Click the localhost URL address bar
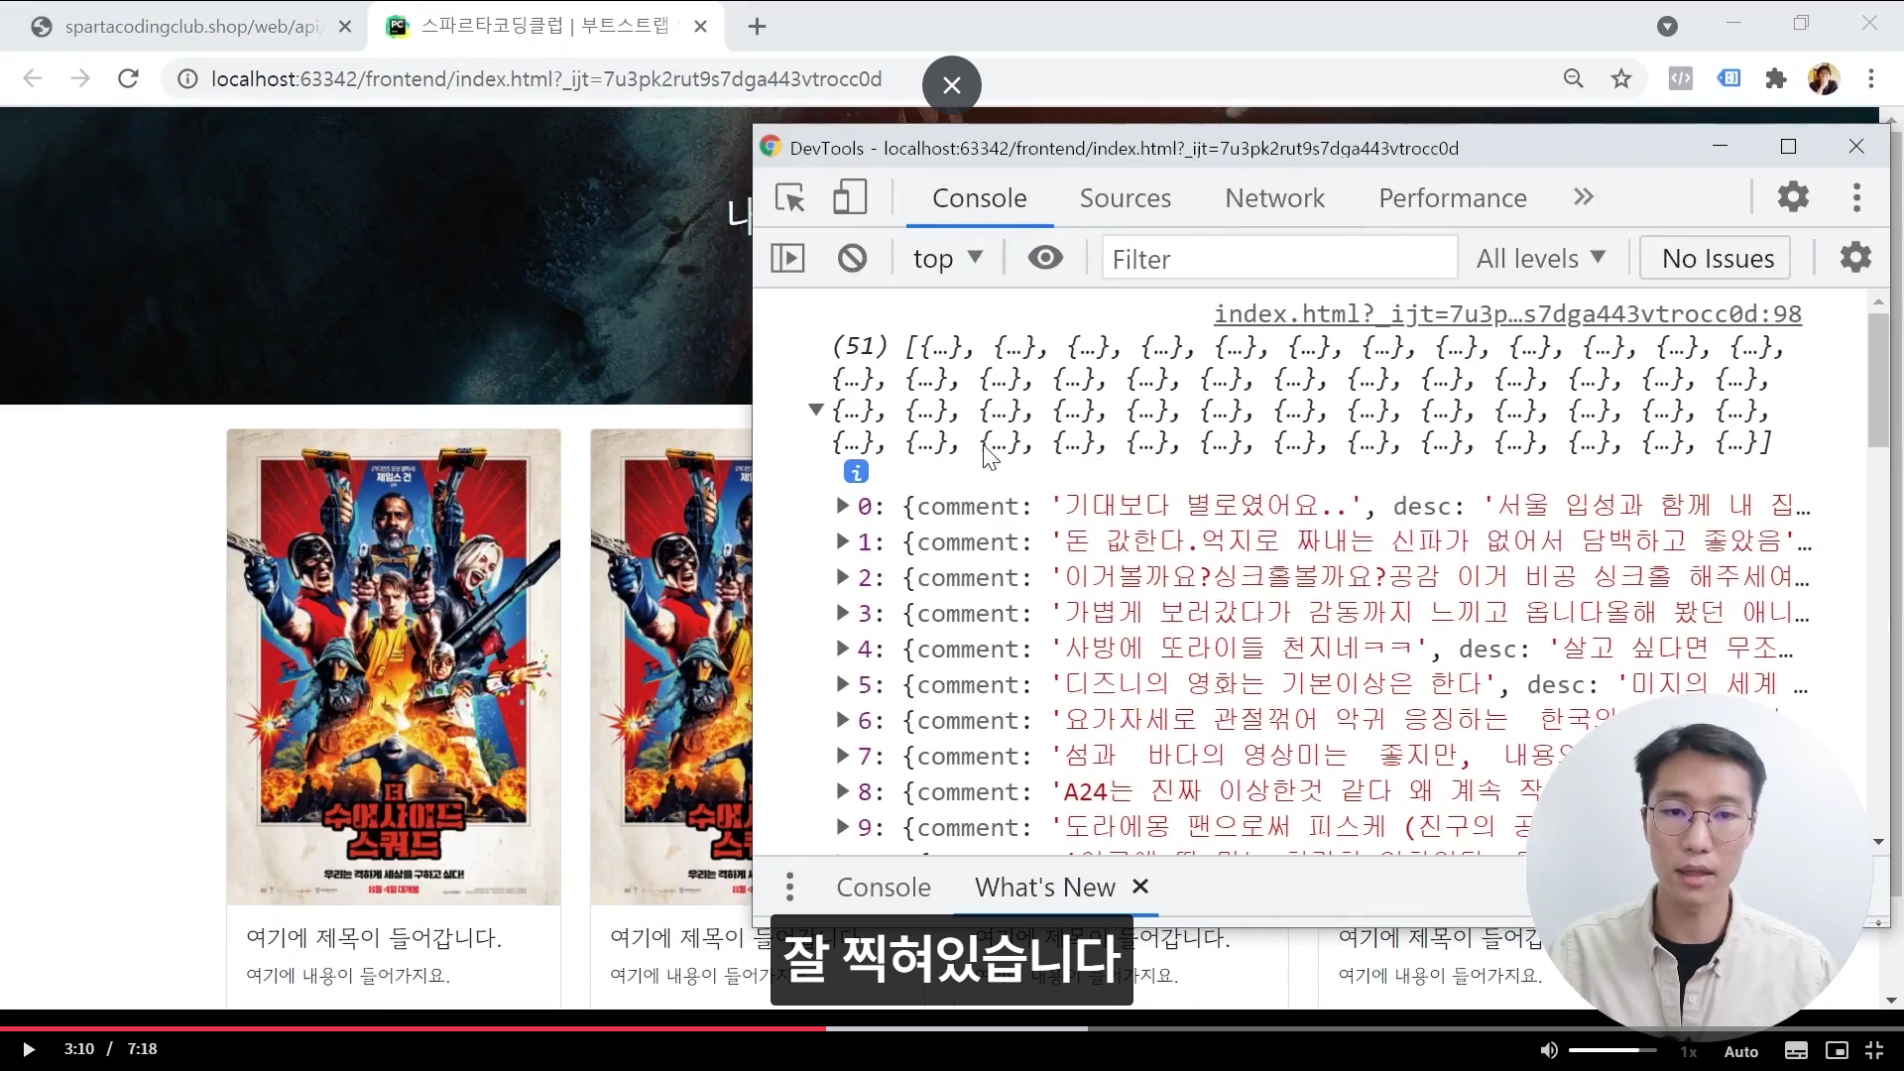Image resolution: width=1904 pixels, height=1071 pixels. (x=546, y=79)
